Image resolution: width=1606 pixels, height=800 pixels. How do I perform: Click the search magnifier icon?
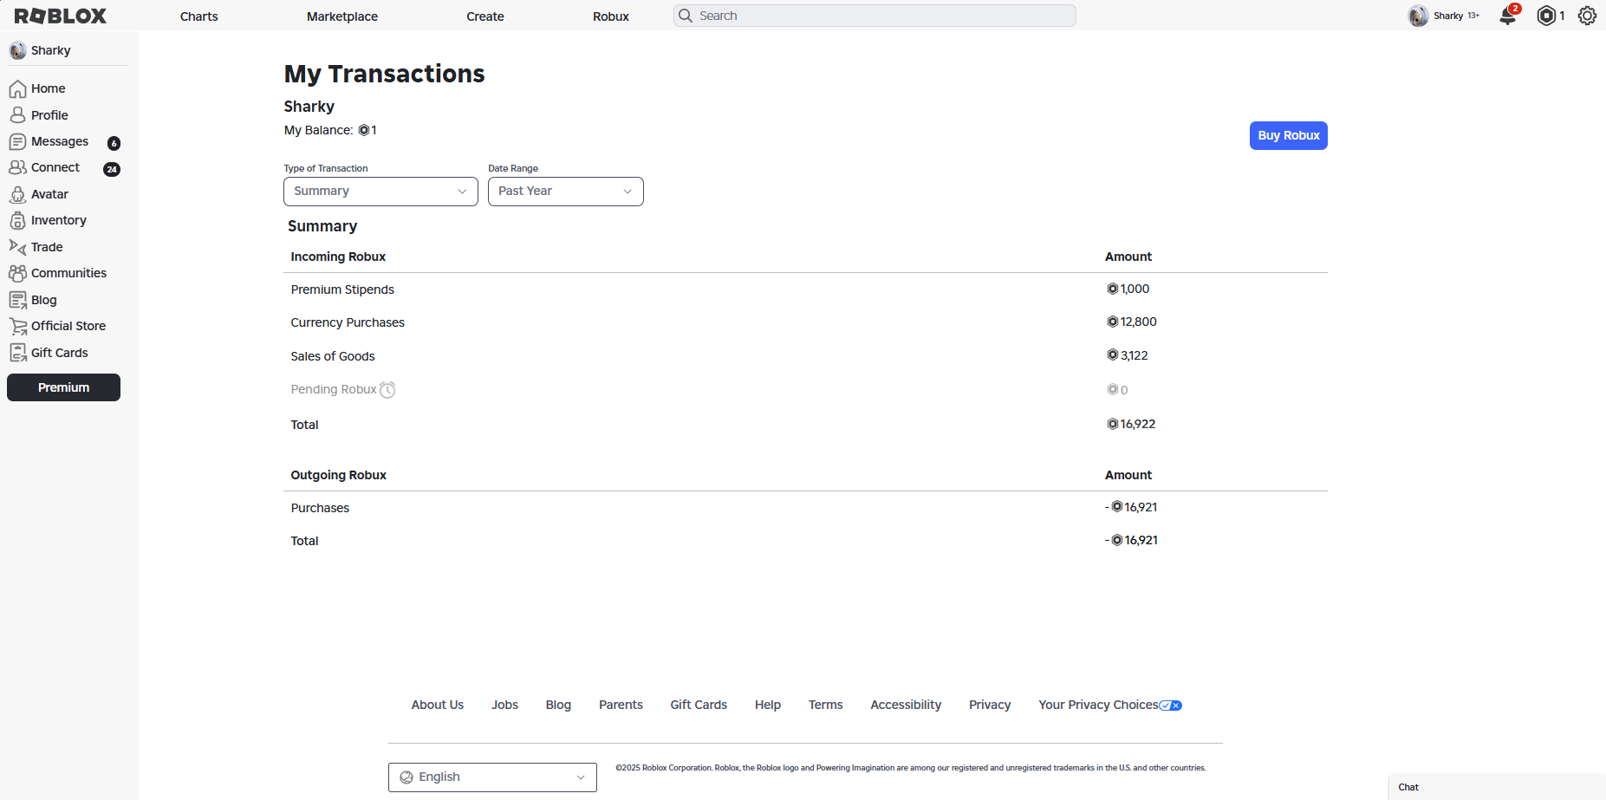point(686,16)
